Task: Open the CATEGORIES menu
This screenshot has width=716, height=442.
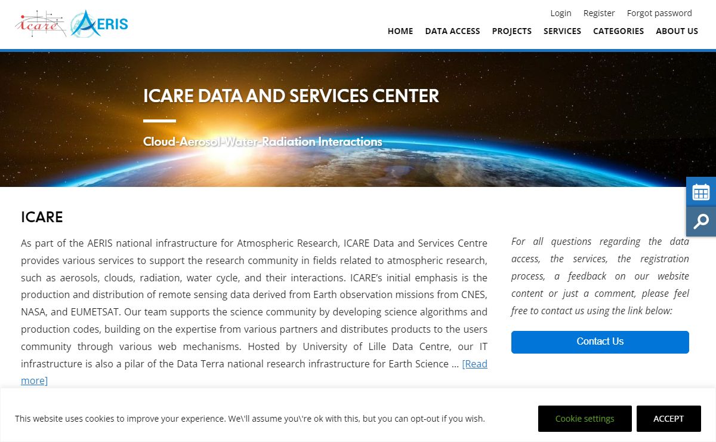Action: [618, 31]
